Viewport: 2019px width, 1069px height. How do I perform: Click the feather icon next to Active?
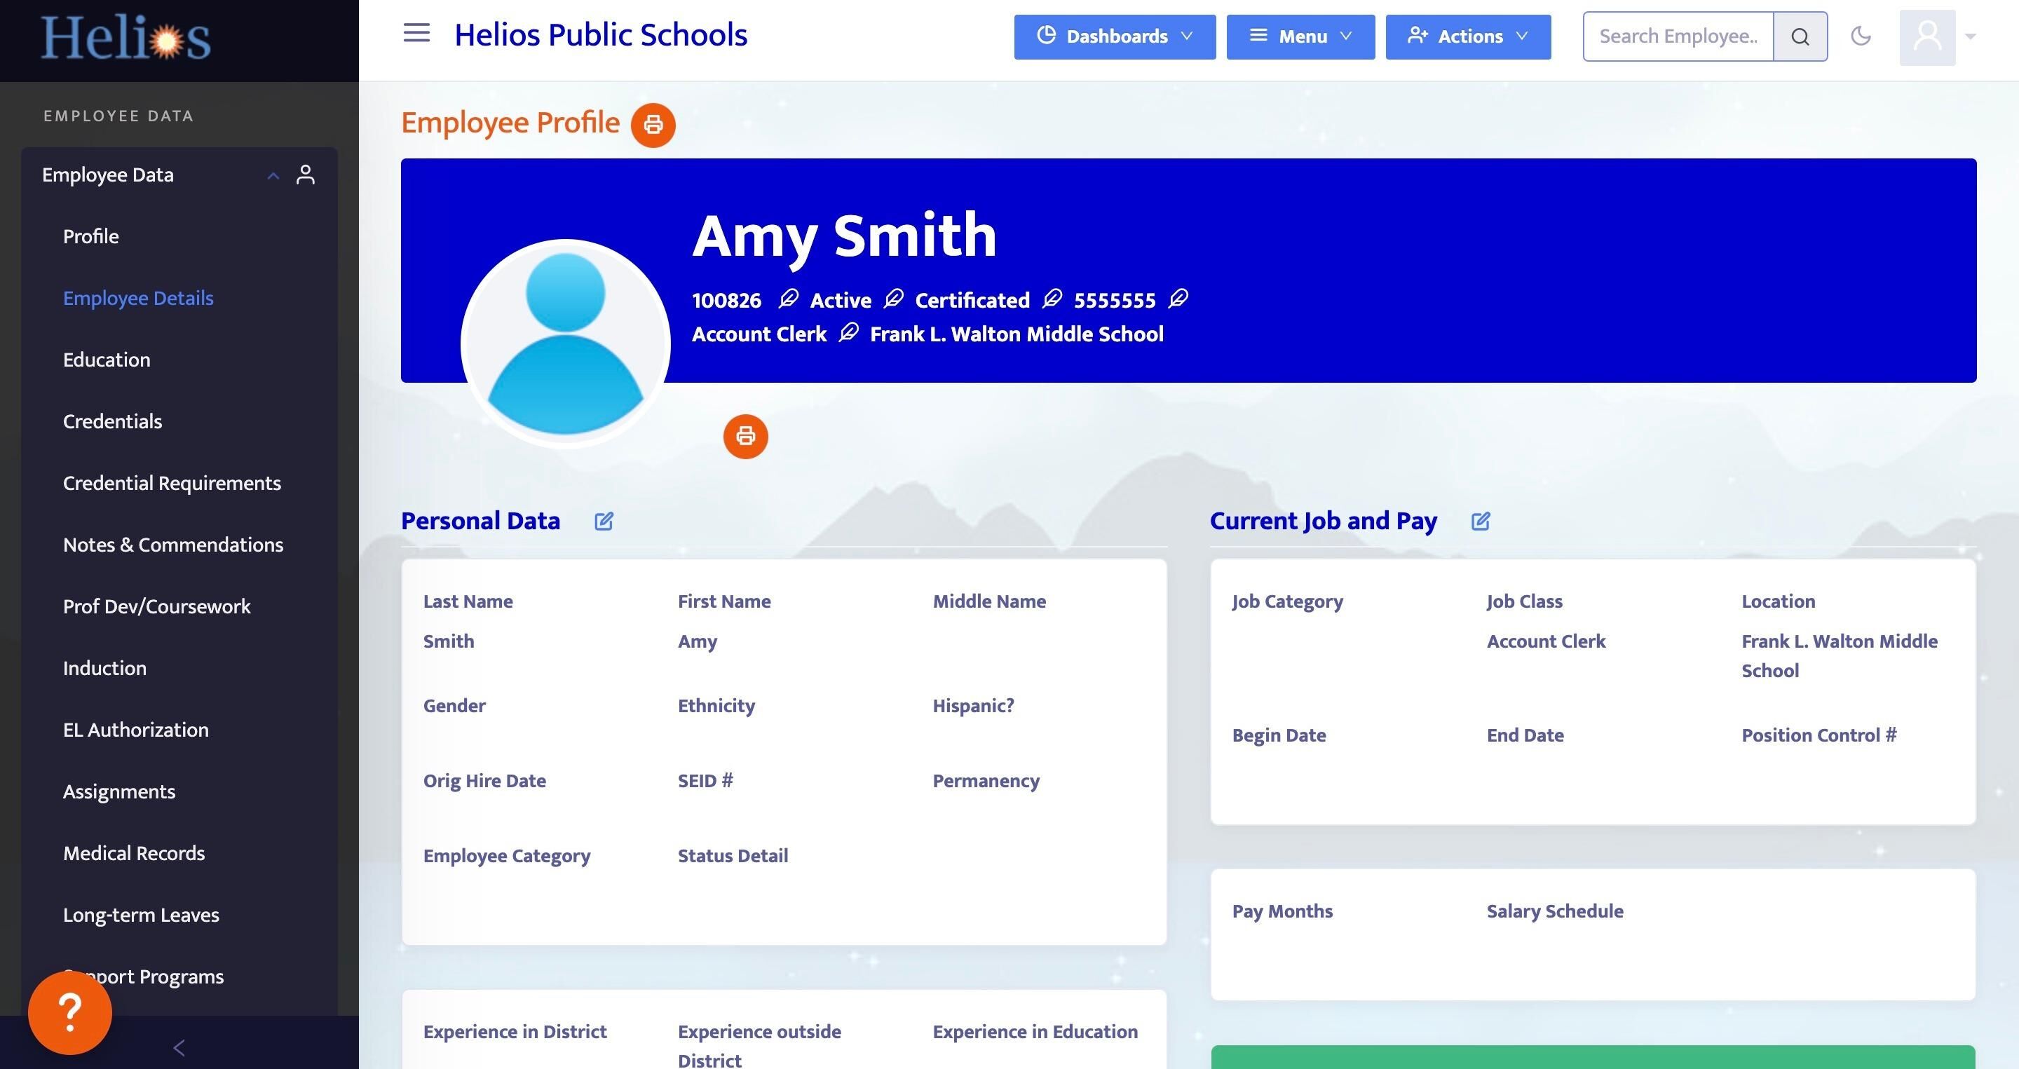click(x=894, y=299)
